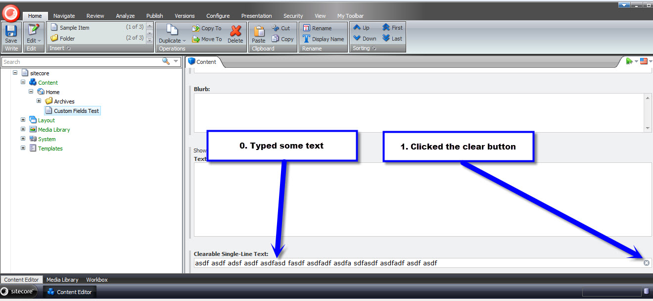
Task: Open the Edit dropdown in ribbon
Action: (34, 41)
